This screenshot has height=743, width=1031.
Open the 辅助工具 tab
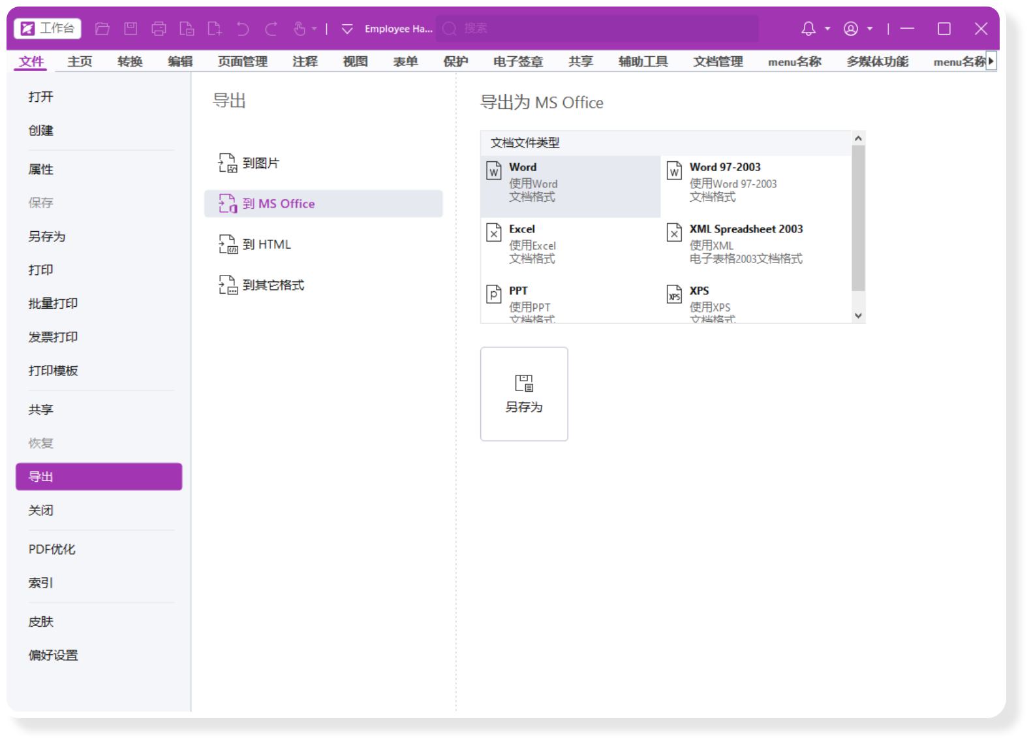coord(643,61)
